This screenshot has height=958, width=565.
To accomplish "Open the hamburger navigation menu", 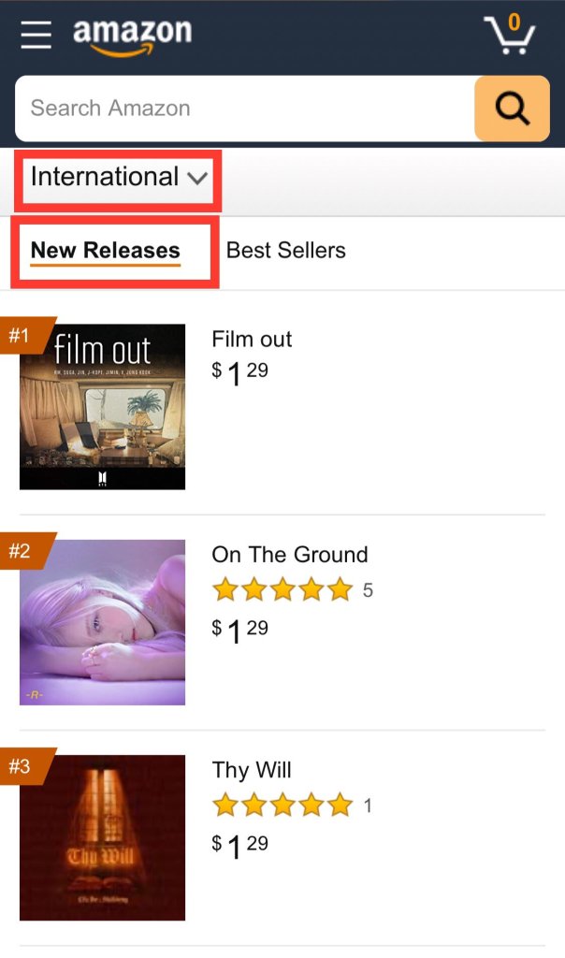I will [x=36, y=34].
